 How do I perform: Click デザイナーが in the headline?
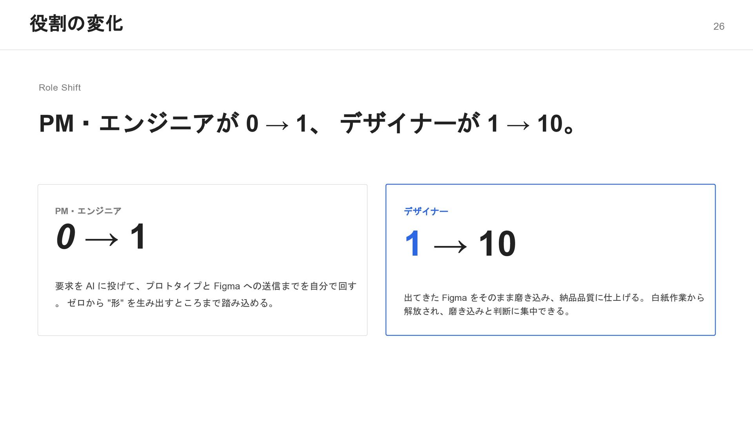410,123
